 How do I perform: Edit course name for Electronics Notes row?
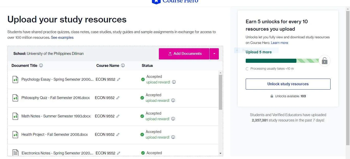click(x=119, y=153)
